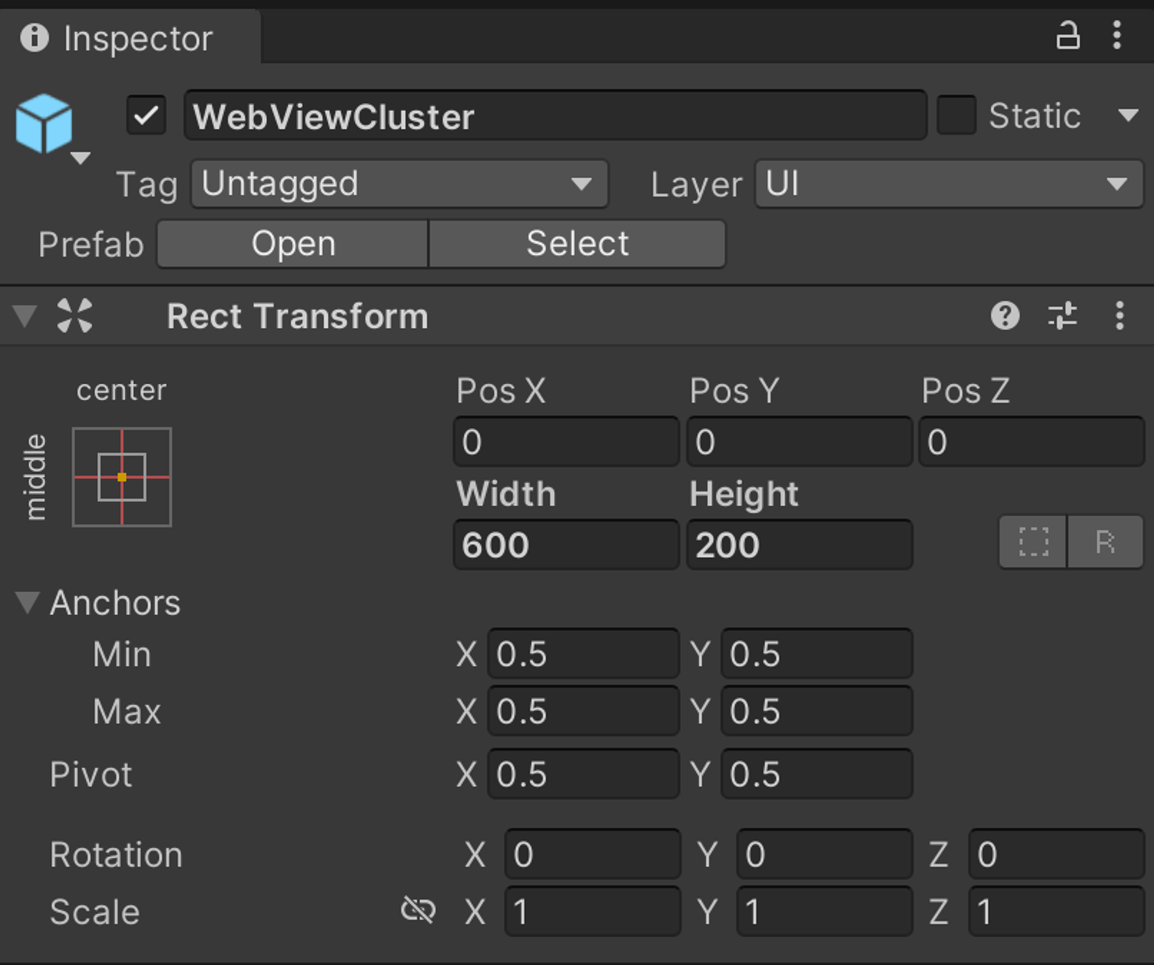Image resolution: width=1154 pixels, height=965 pixels.
Task: Click the prefab Select button
Action: 577,244
